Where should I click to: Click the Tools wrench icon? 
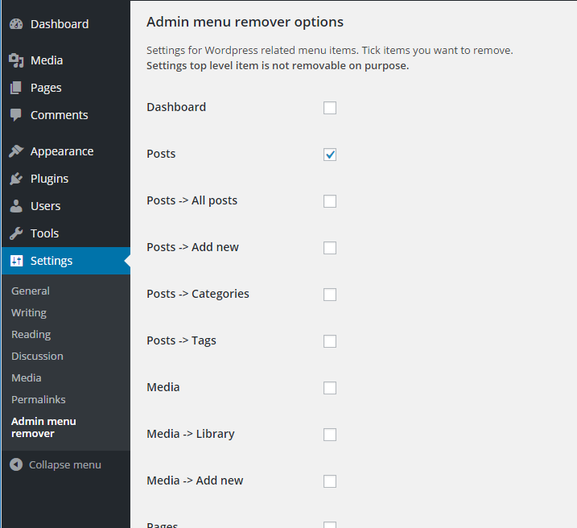tap(16, 233)
